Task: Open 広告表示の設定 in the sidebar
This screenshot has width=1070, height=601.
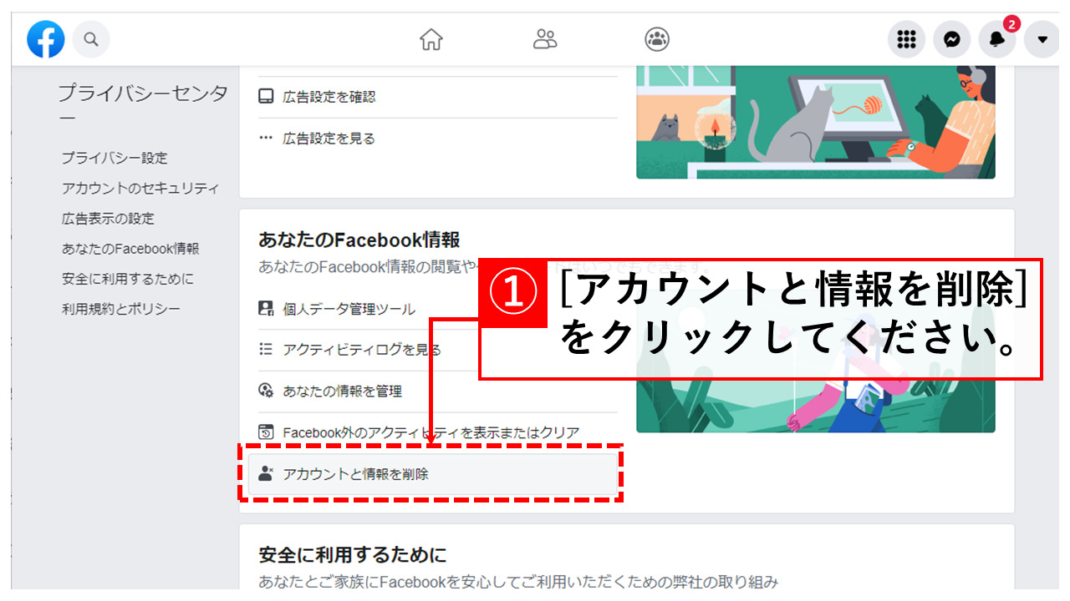Action: 108,218
